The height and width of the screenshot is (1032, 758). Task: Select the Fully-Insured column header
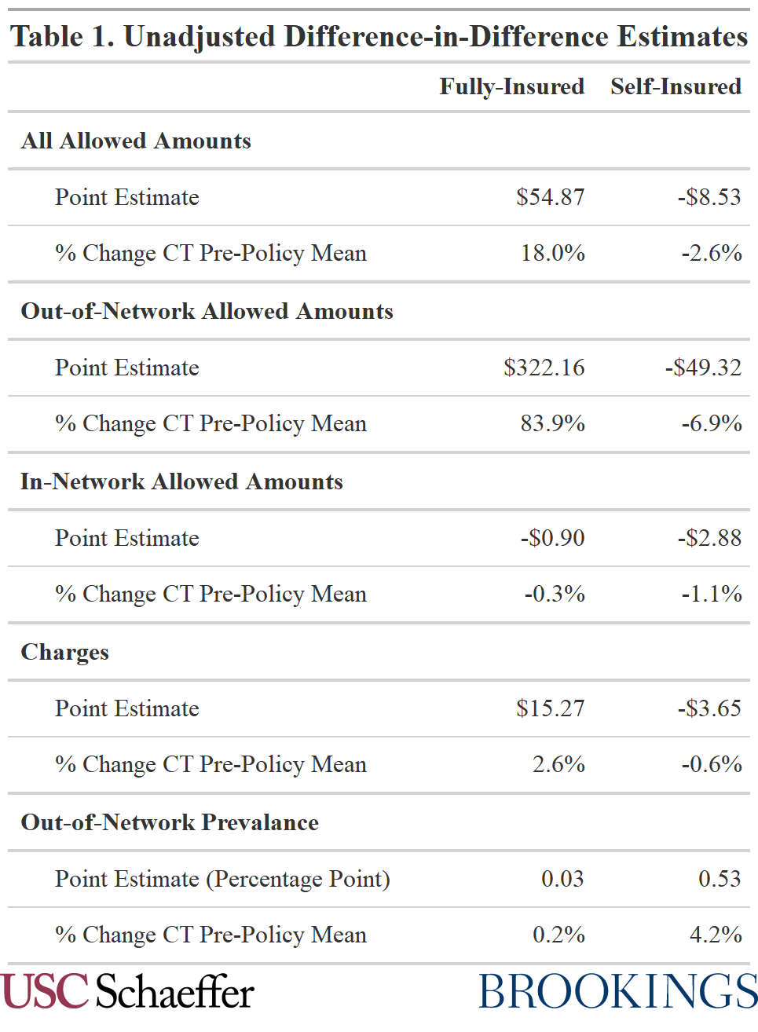(511, 86)
